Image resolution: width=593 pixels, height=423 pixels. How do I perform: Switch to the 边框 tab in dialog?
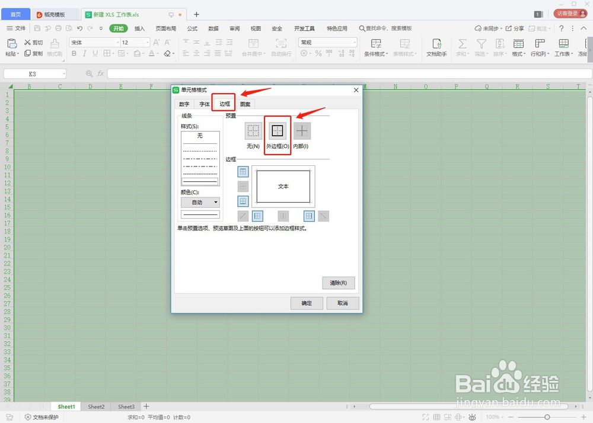224,104
